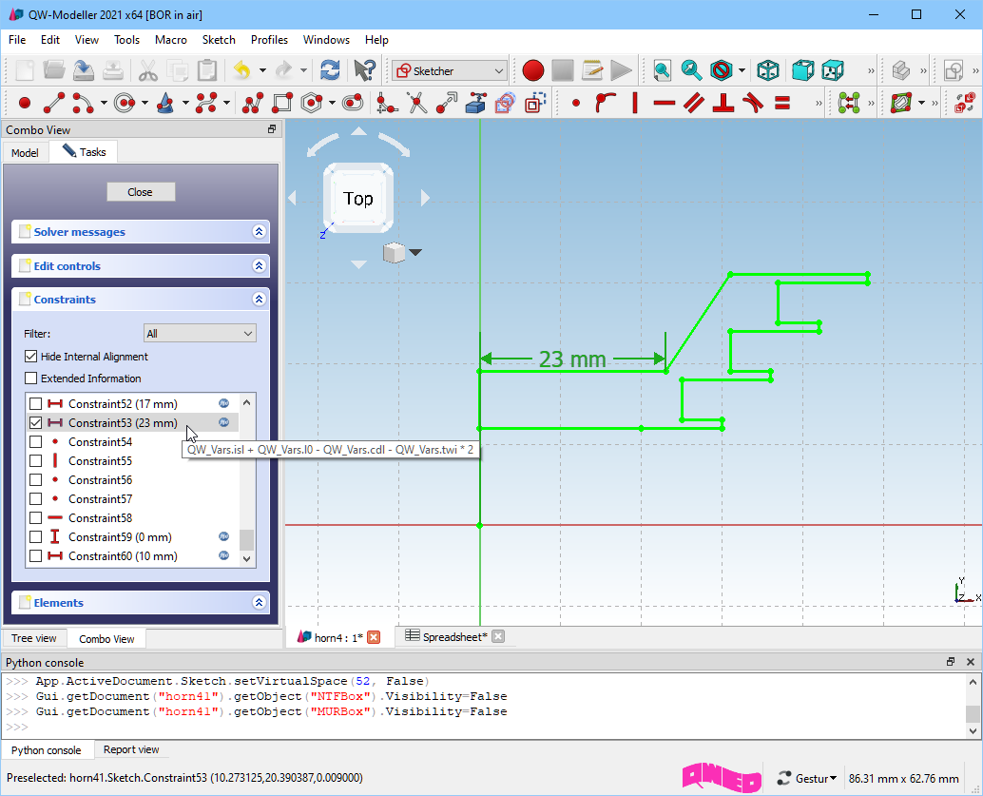Switch to the Report view tab
The image size is (983, 796).
point(131,749)
